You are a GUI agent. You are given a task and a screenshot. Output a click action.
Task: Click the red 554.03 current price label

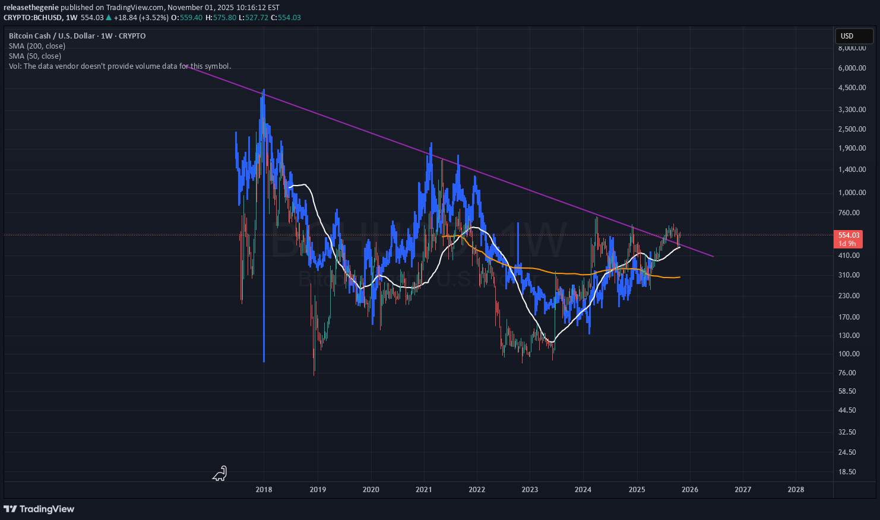[849, 235]
